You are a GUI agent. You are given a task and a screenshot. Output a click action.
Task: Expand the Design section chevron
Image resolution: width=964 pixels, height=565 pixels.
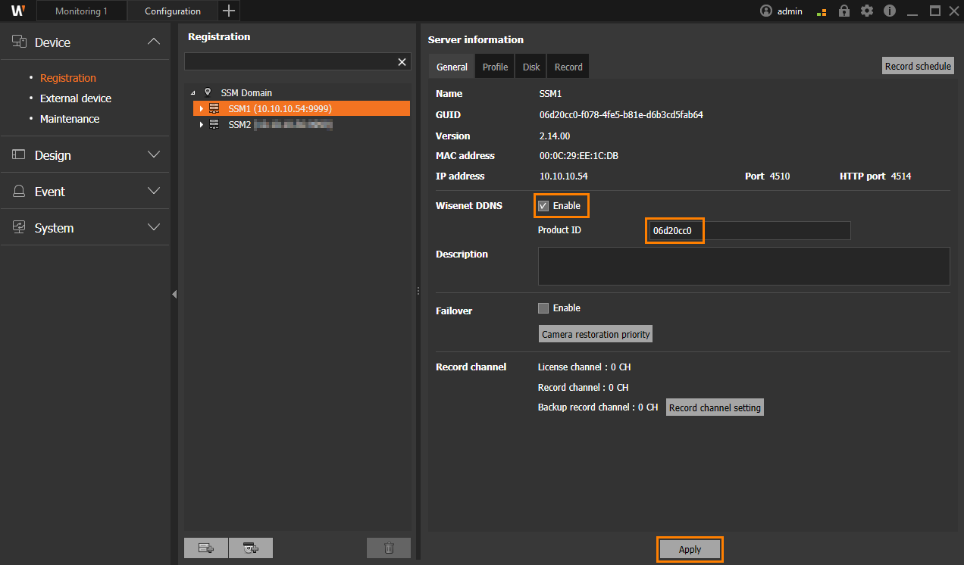(154, 155)
